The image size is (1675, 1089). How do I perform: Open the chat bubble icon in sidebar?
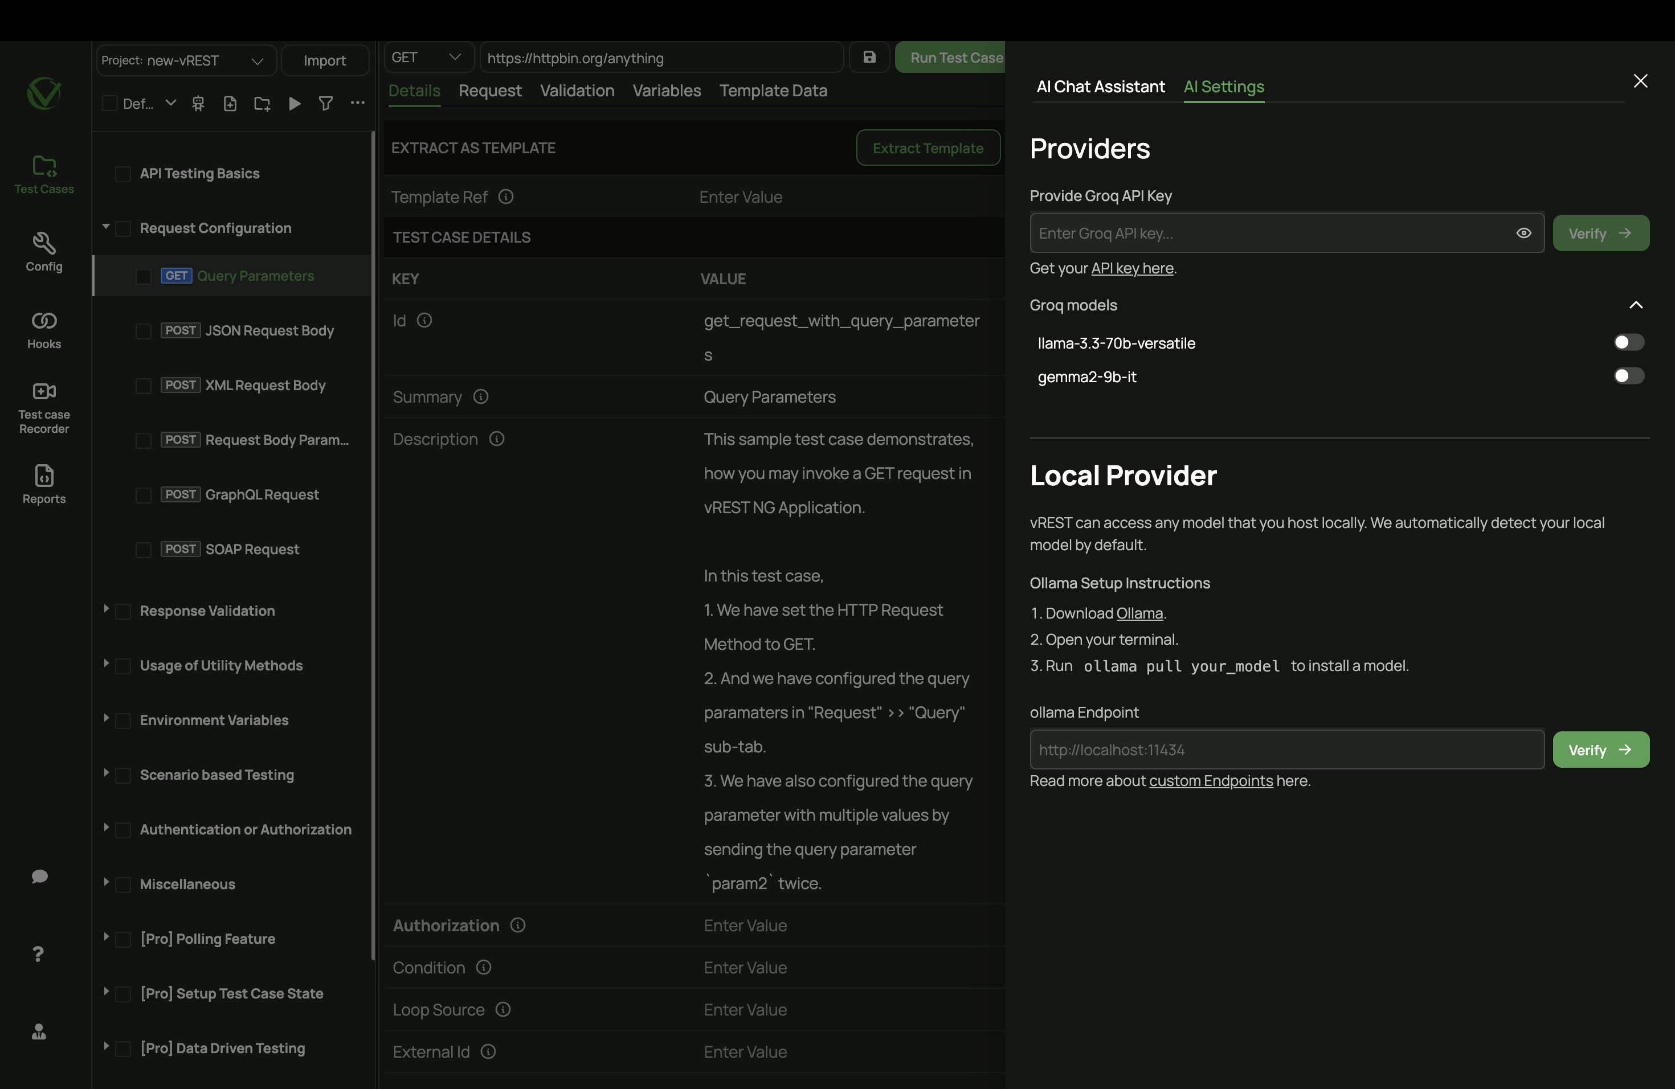(39, 876)
